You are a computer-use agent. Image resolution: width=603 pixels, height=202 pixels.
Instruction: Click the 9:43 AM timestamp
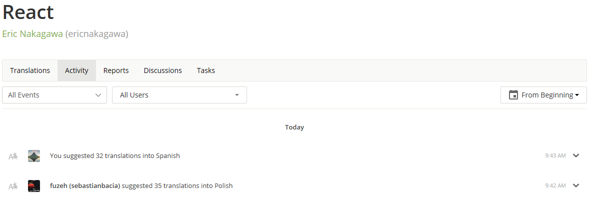(555, 156)
